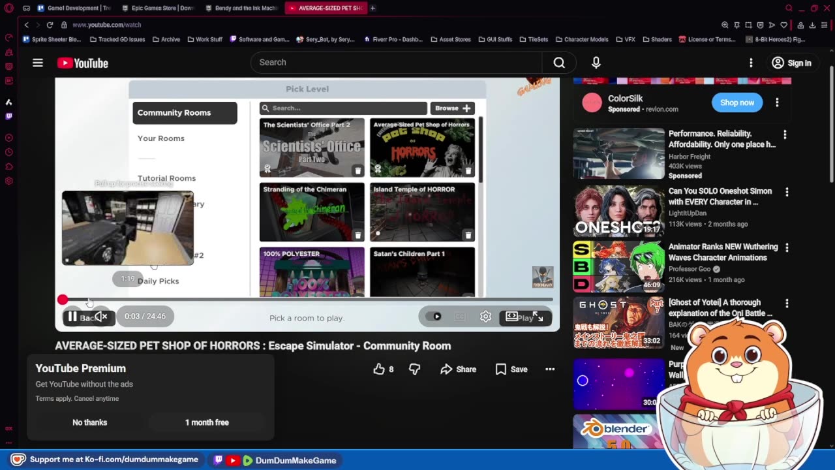Image resolution: width=835 pixels, height=470 pixels.
Task: Click the zoom icon in address bar
Action: 725,25
